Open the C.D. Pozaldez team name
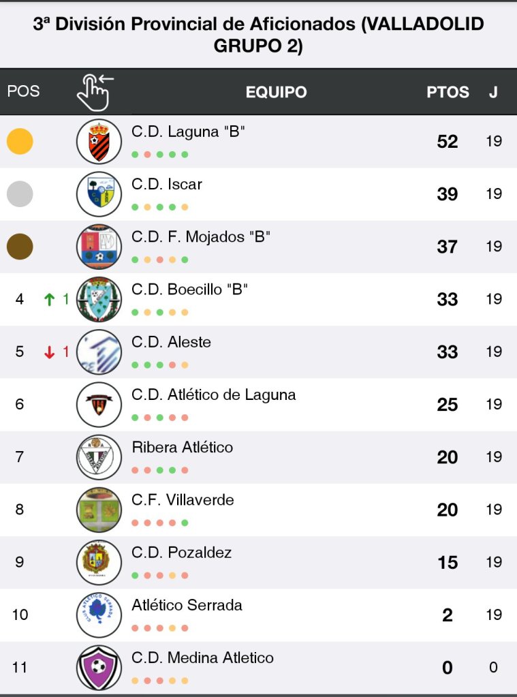Viewport: 517px width, 697px height. click(x=181, y=553)
